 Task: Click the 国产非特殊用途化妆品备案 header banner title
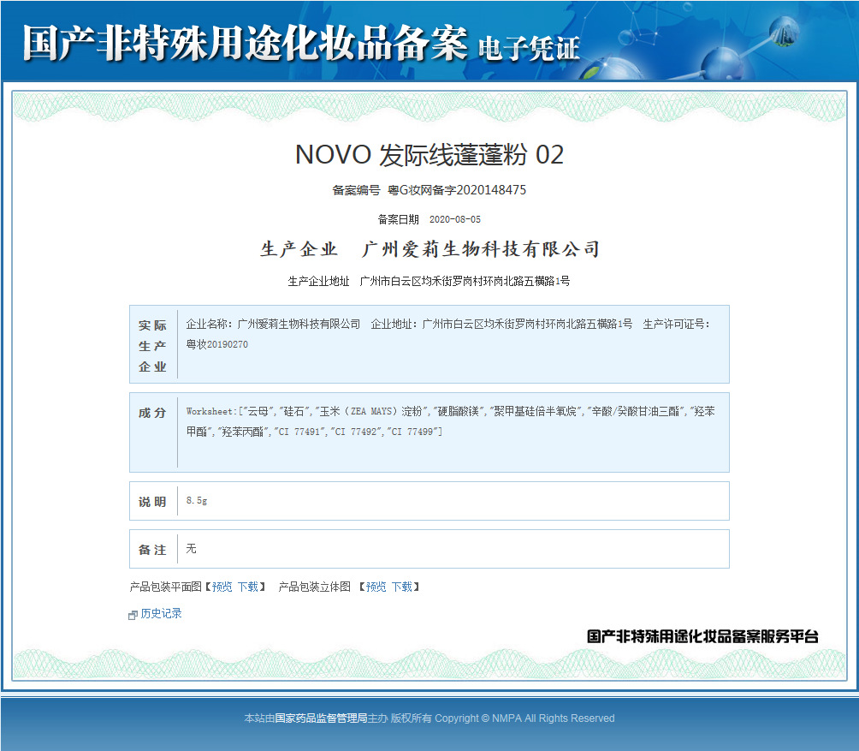tap(245, 43)
